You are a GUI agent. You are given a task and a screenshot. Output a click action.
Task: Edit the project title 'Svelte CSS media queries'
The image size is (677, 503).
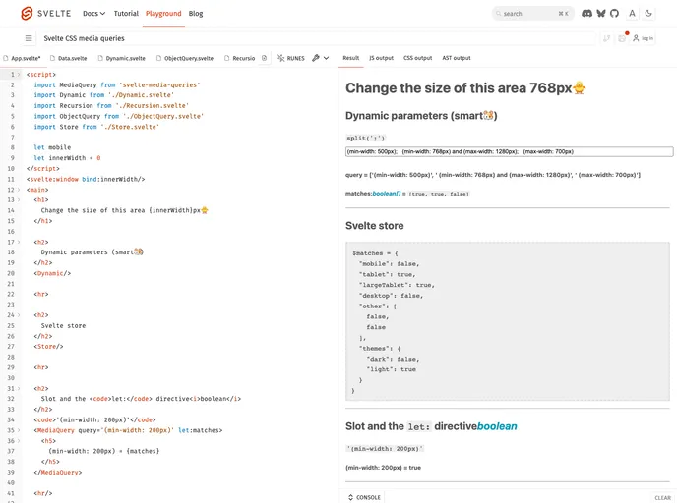pos(319,38)
